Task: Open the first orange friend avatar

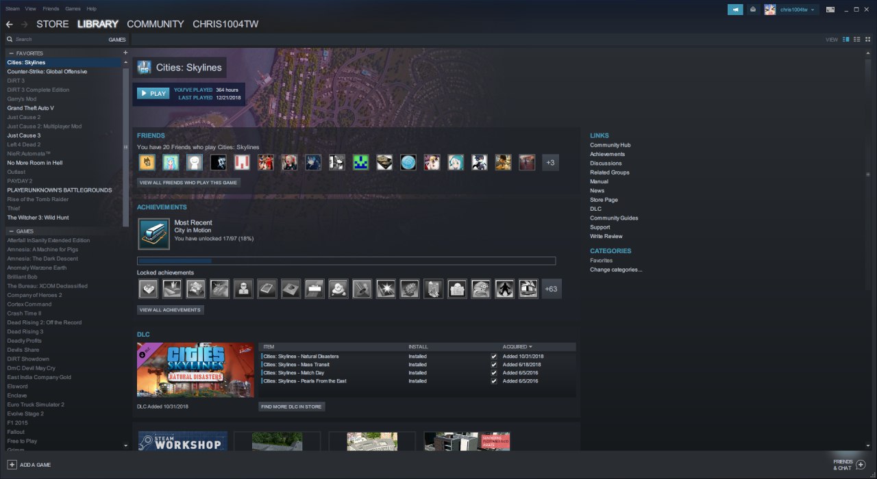Action: pyautogui.click(x=147, y=162)
